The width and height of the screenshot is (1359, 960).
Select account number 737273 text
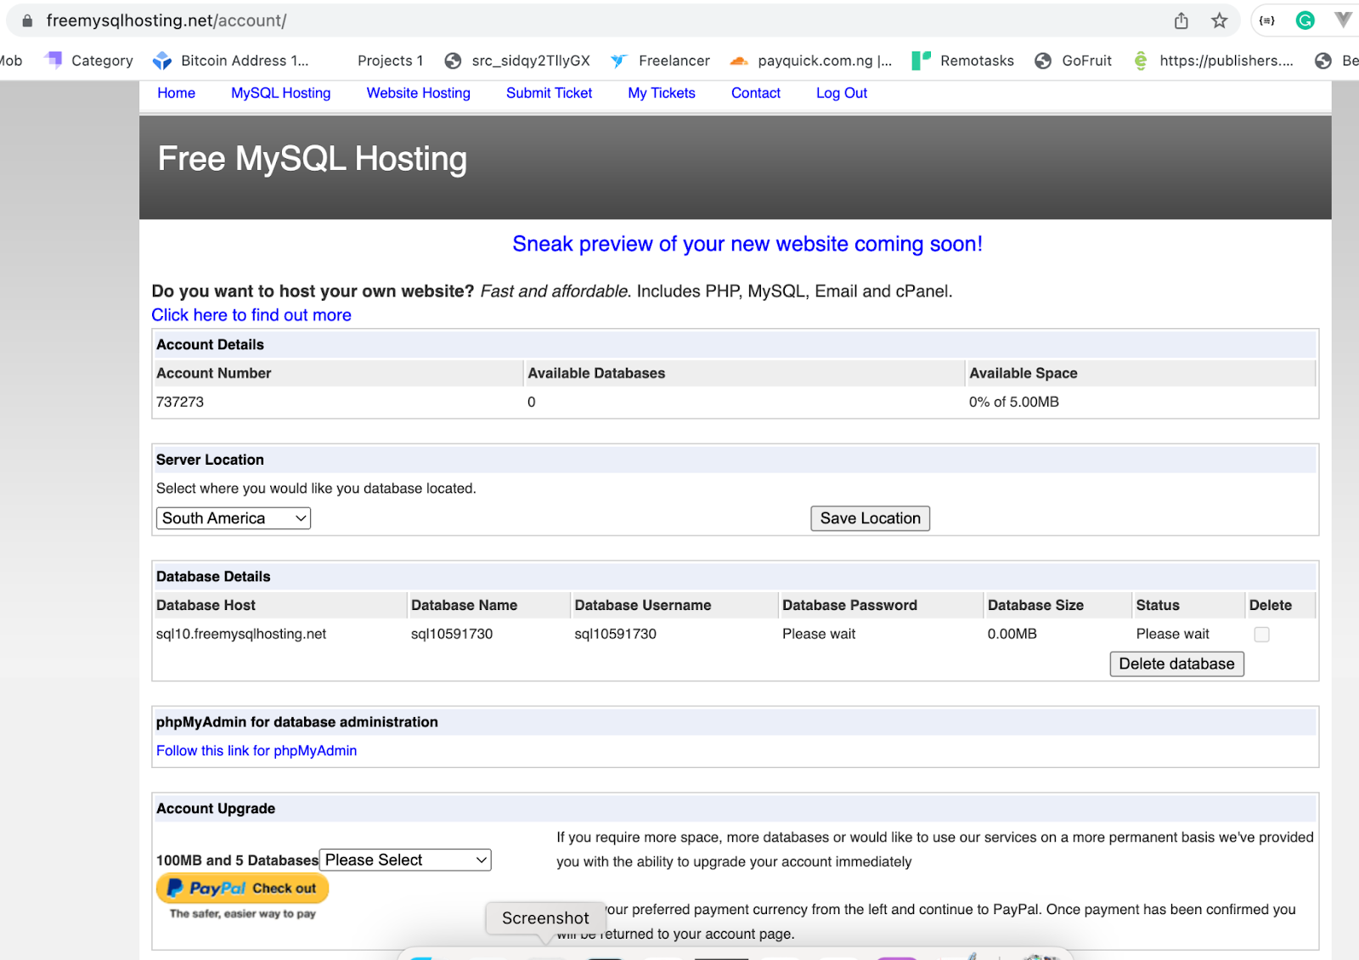[180, 402]
